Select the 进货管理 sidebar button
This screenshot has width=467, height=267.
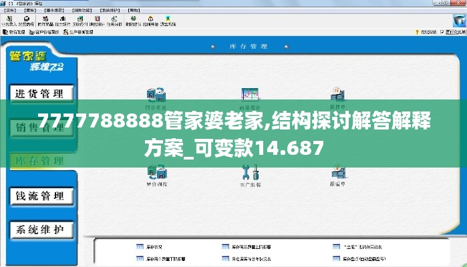(x=41, y=93)
